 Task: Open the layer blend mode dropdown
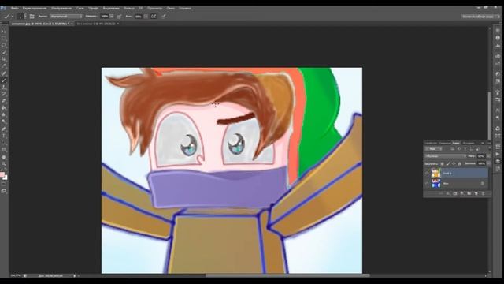coord(445,156)
